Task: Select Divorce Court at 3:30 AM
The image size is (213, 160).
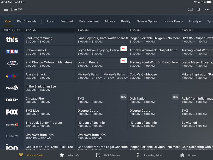Action: click(154, 112)
